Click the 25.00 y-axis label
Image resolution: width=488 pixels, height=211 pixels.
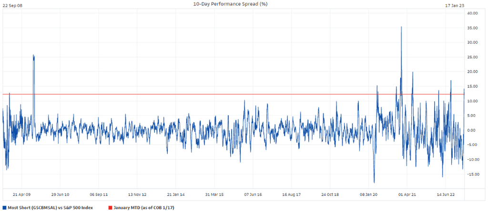pos(472,58)
